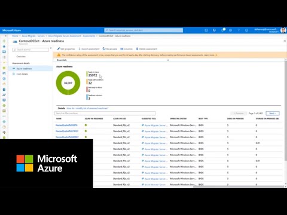Open Columns chooser toolbar button
Screen dimensions: 287x215
(126, 49)
